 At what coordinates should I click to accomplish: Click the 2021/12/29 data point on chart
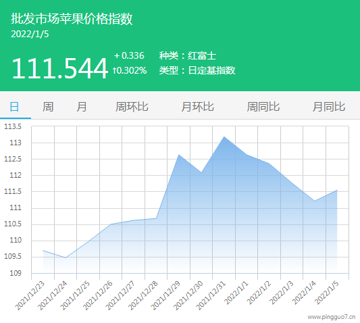[x=178, y=155]
